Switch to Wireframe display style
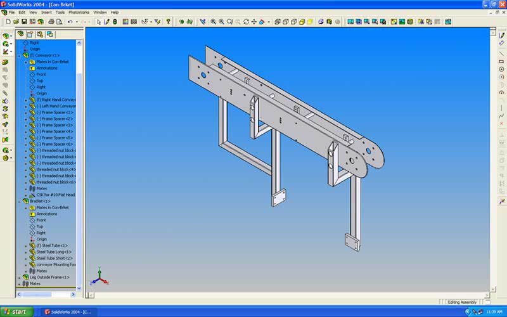The image size is (507, 317). (x=278, y=22)
